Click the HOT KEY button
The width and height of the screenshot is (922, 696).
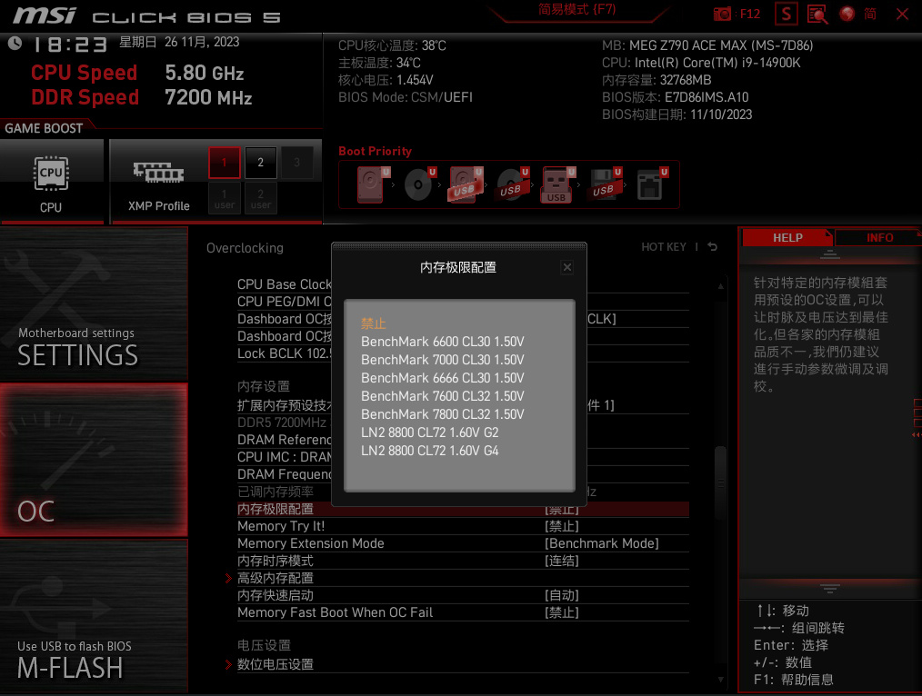[663, 246]
